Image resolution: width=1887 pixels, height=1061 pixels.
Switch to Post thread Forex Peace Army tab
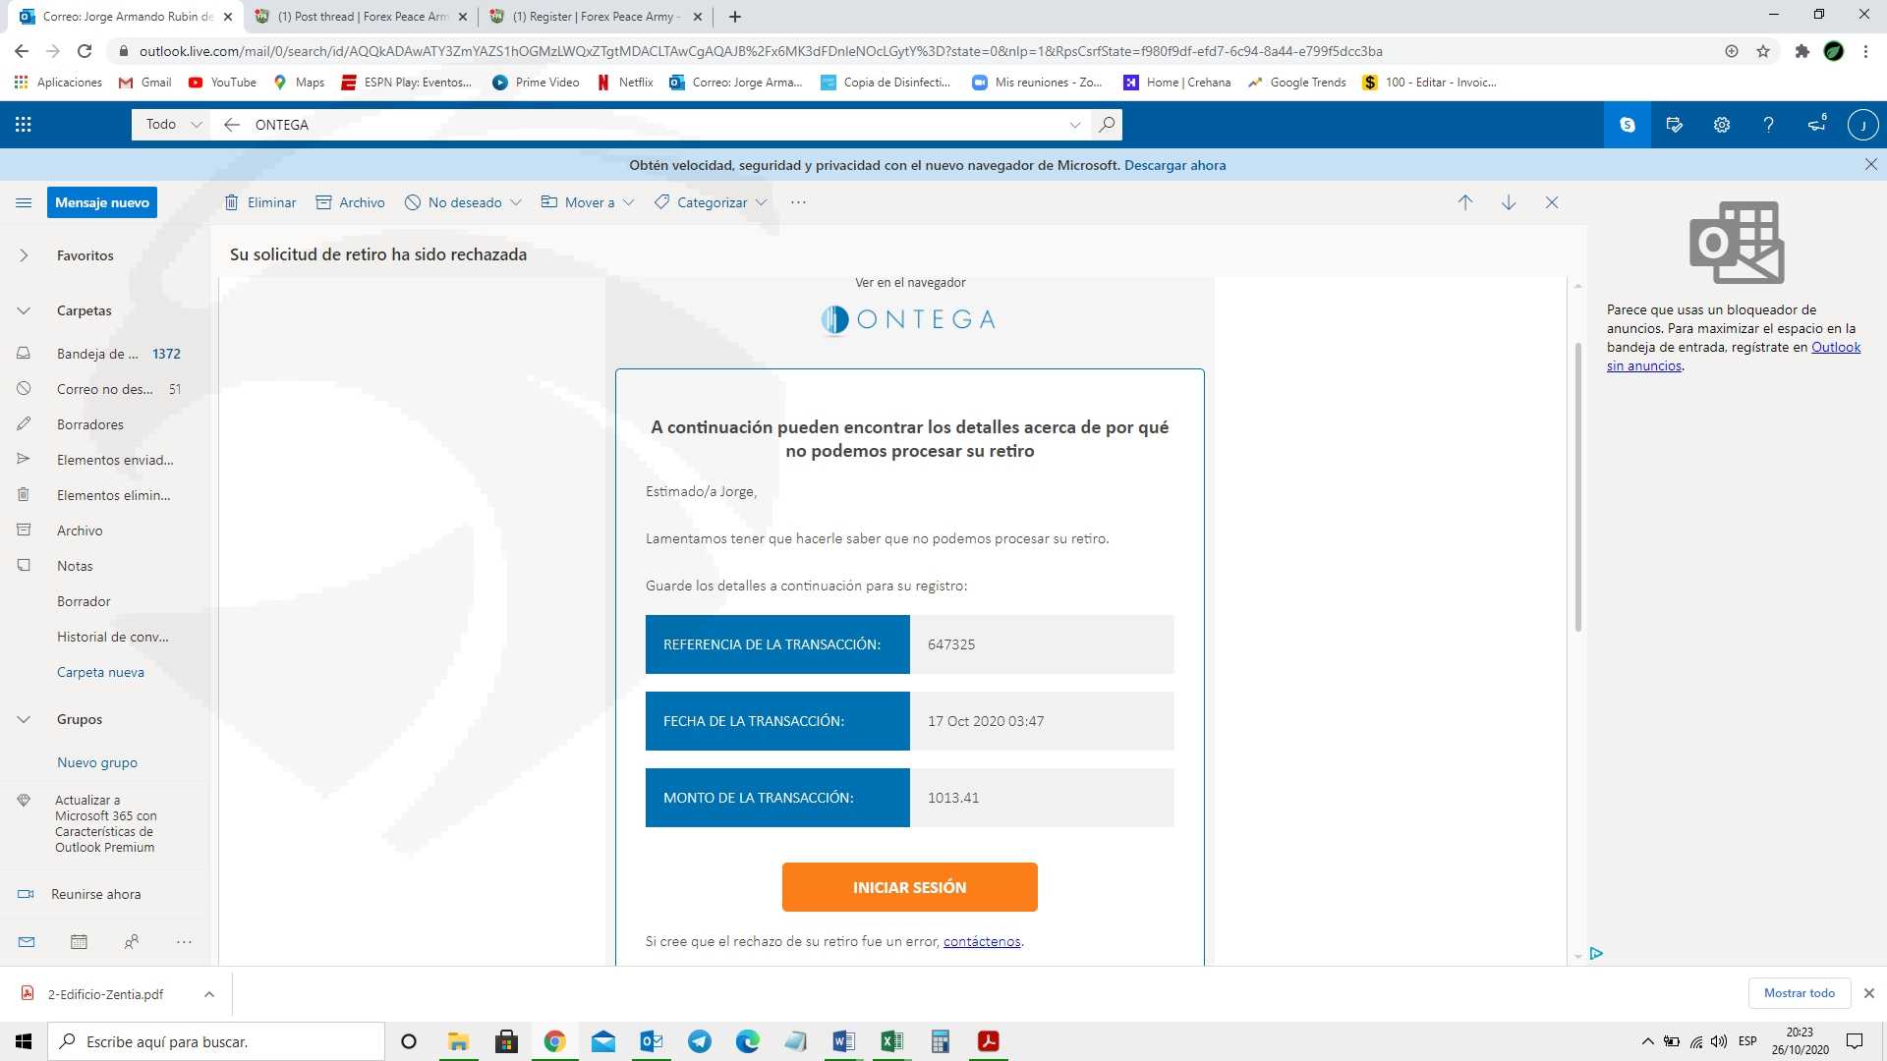click(x=362, y=17)
